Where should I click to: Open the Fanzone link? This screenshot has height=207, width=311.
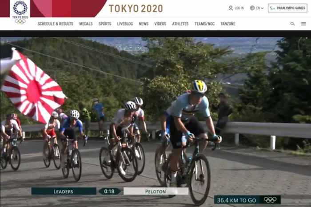pyautogui.click(x=228, y=24)
